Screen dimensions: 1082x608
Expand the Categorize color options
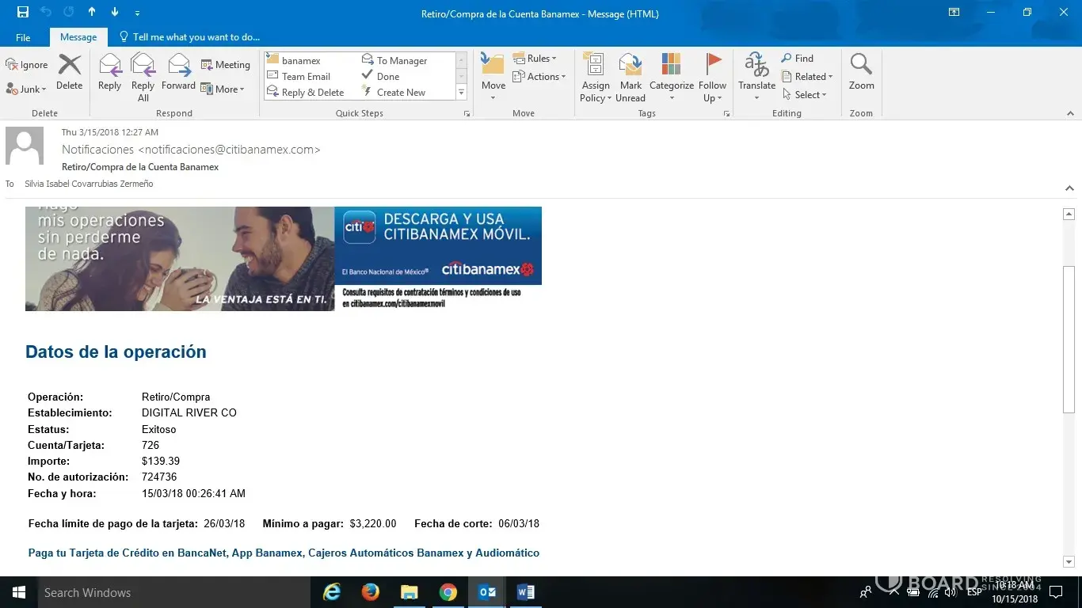(x=672, y=98)
